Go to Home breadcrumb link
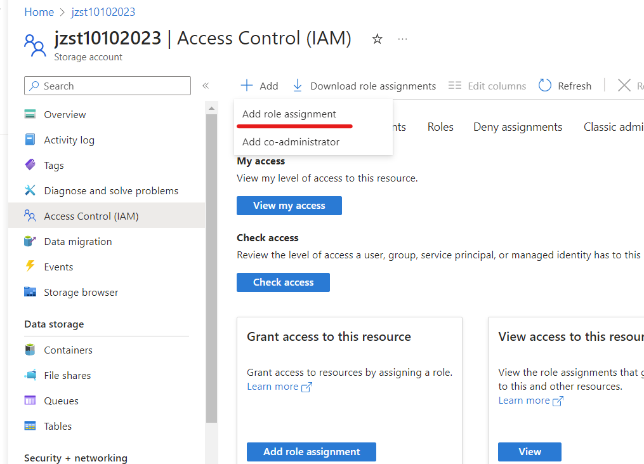644x464 pixels. pyautogui.click(x=39, y=12)
